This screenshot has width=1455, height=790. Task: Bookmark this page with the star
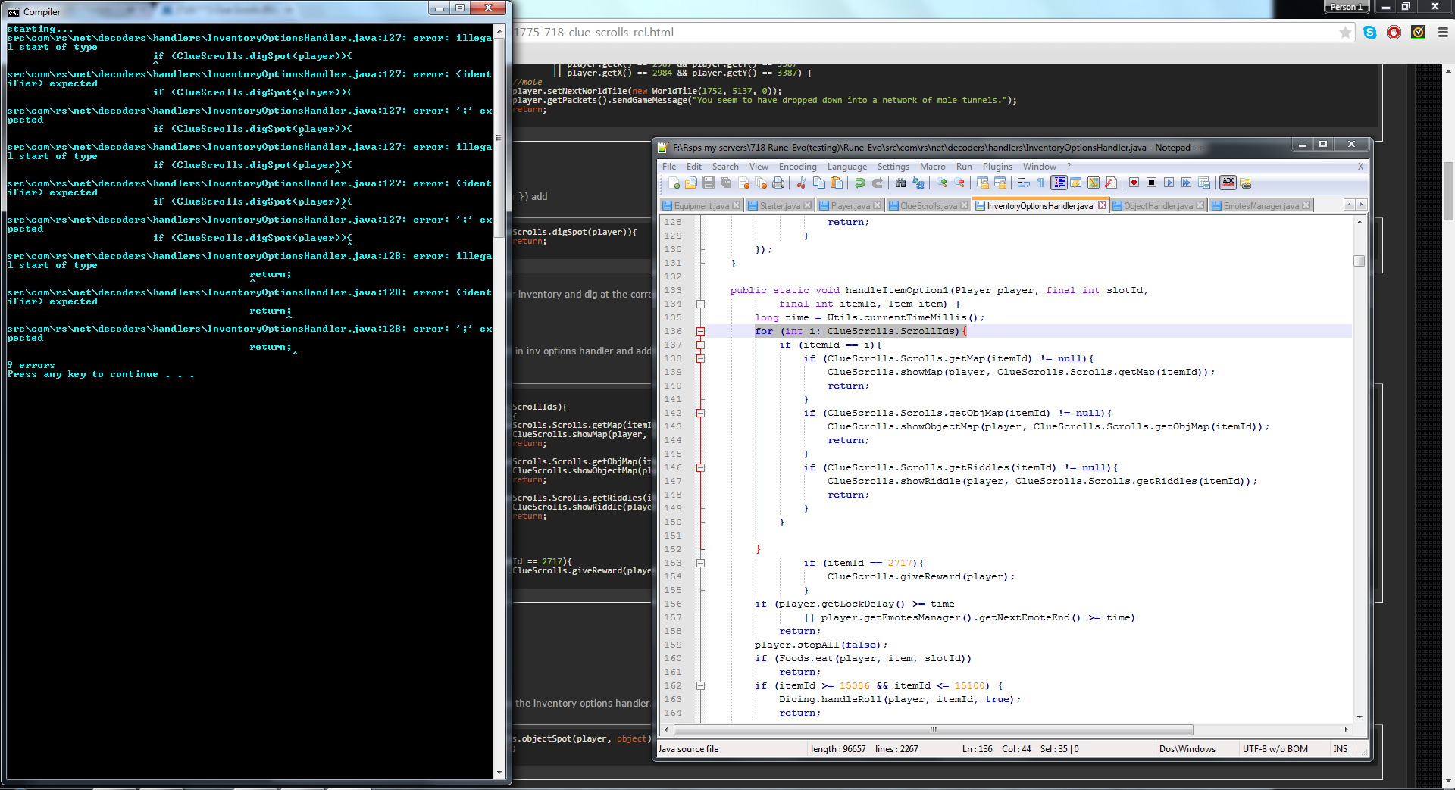pyautogui.click(x=1345, y=32)
